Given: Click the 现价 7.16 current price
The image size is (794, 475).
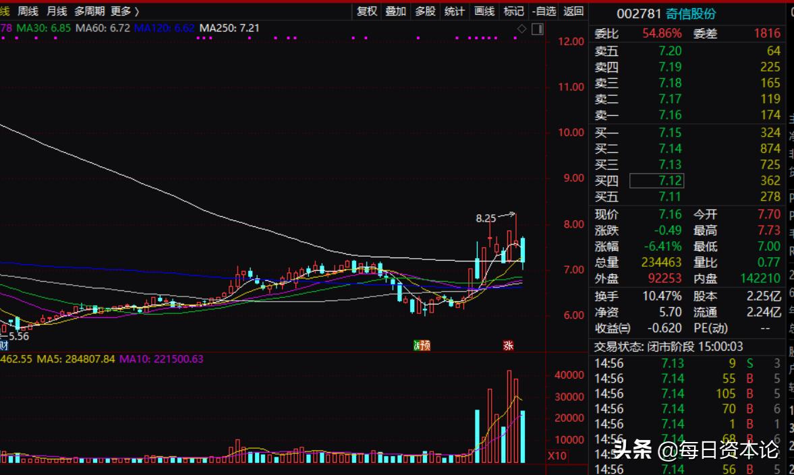Looking at the screenshot, I should click(670, 214).
